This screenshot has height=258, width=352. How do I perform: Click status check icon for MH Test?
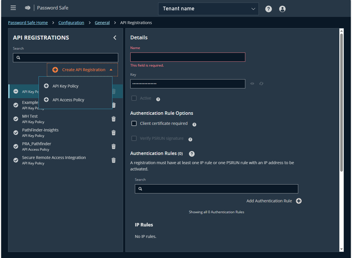pos(16,119)
